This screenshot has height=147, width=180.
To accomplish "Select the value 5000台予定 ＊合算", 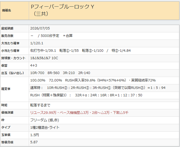I will click(x=57, y=36).
